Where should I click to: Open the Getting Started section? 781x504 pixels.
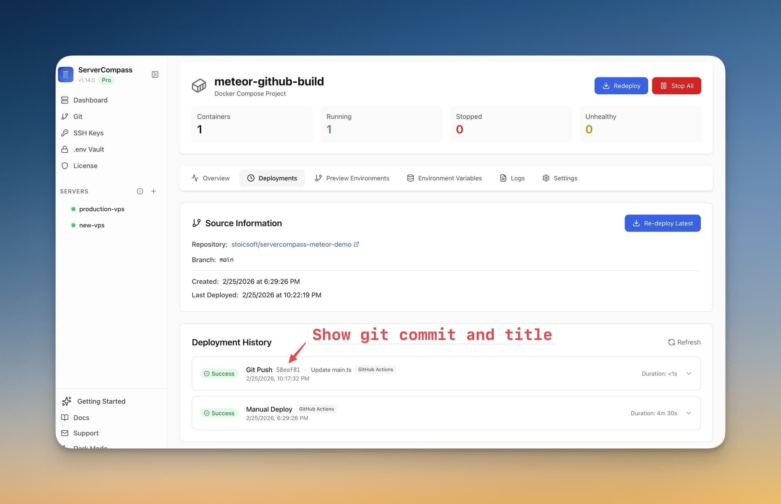pos(101,401)
